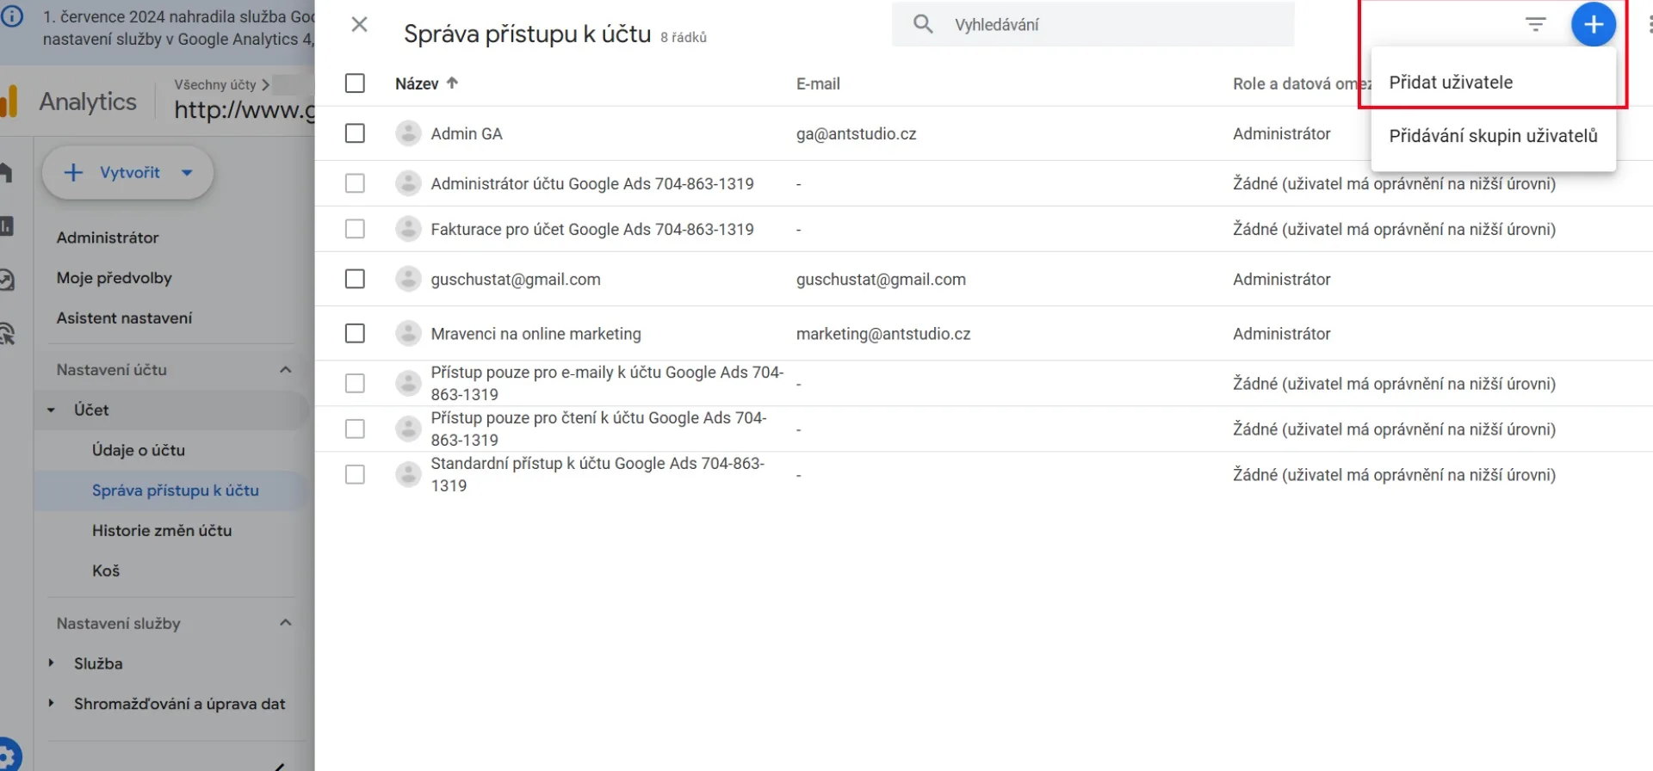Close the account access management panel
The height and width of the screenshot is (771, 1653).
pyautogui.click(x=359, y=24)
